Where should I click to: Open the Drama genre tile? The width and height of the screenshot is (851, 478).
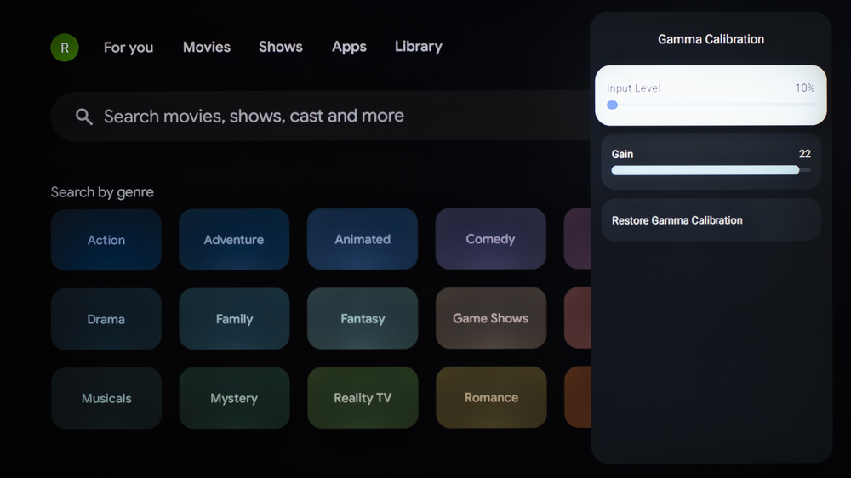pos(106,319)
